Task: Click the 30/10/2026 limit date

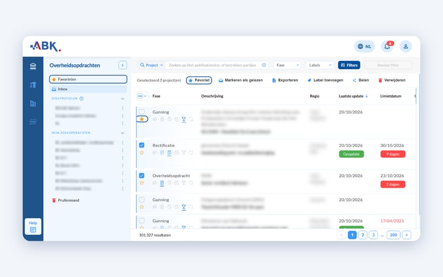Action: (x=392, y=145)
